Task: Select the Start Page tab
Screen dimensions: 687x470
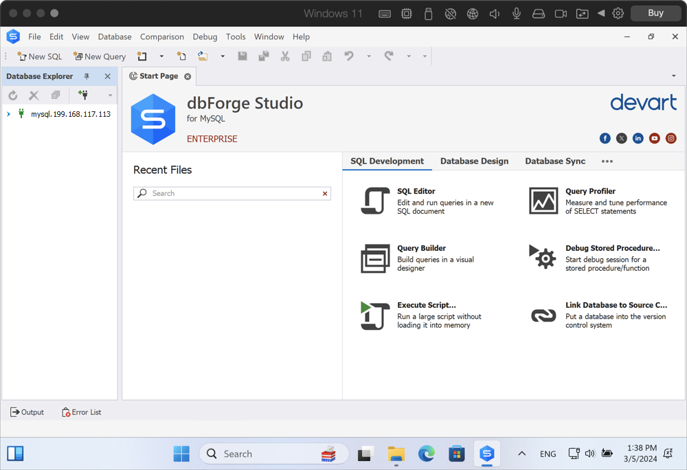Action: [159, 76]
